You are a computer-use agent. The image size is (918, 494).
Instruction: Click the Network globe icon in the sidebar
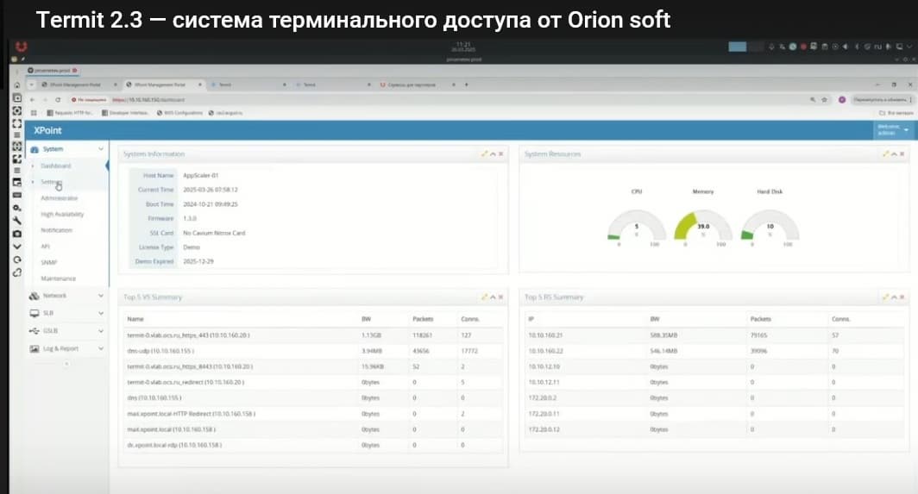35,296
